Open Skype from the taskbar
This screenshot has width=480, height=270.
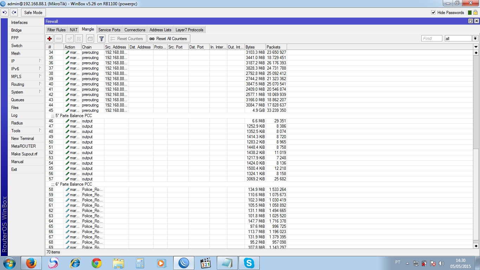tap(249, 263)
